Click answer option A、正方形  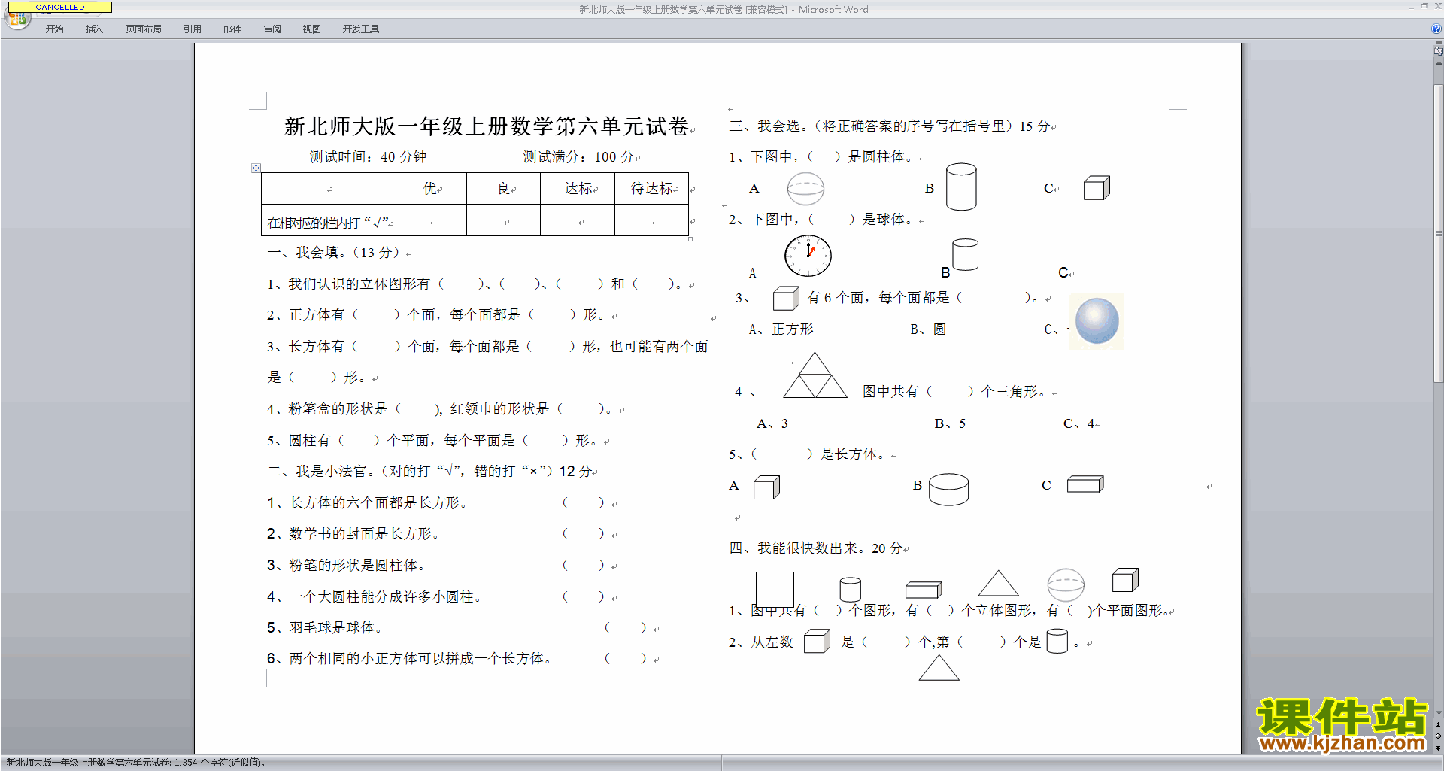point(781,329)
